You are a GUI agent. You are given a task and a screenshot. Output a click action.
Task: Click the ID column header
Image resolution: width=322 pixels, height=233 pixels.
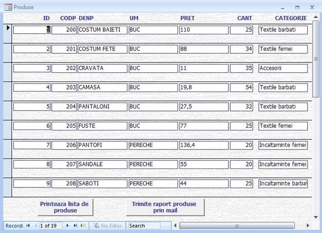pos(46,18)
